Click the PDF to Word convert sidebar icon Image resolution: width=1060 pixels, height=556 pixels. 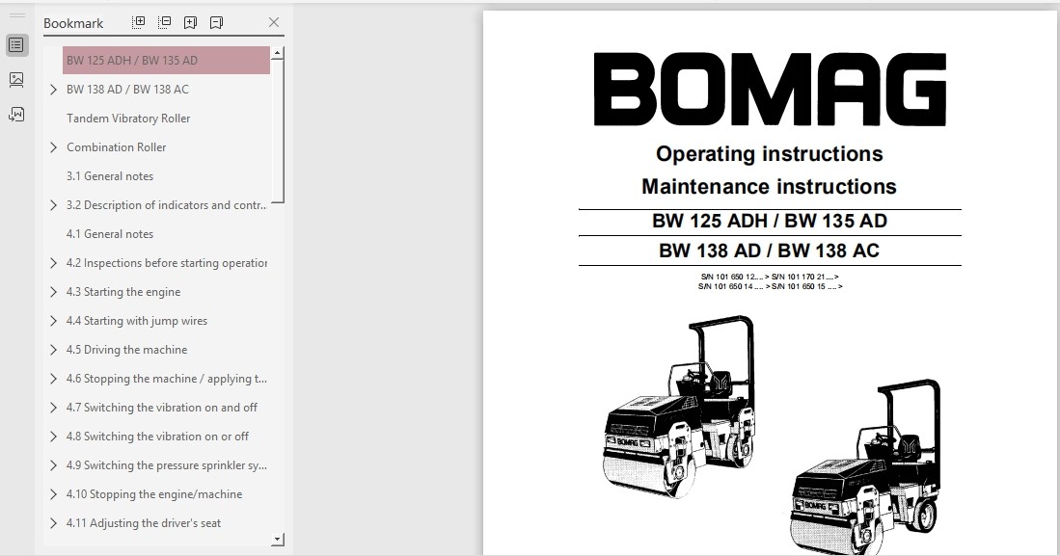(16, 115)
